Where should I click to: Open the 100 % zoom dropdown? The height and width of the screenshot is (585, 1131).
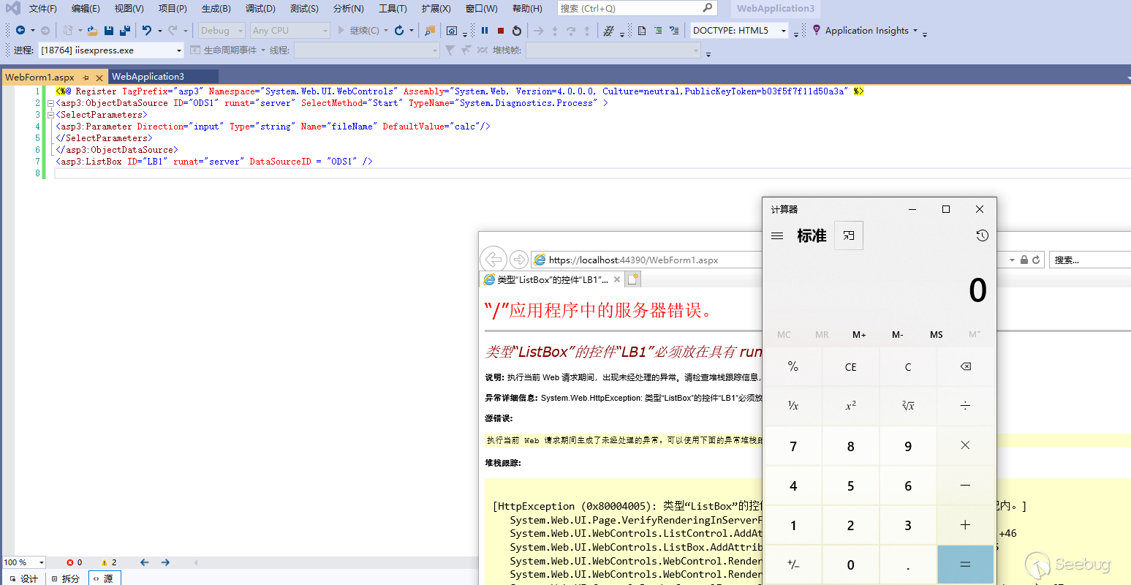click(x=41, y=562)
